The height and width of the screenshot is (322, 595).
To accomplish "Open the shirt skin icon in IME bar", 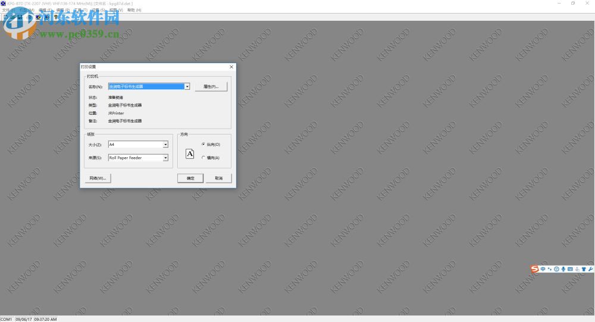I will click(x=584, y=269).
